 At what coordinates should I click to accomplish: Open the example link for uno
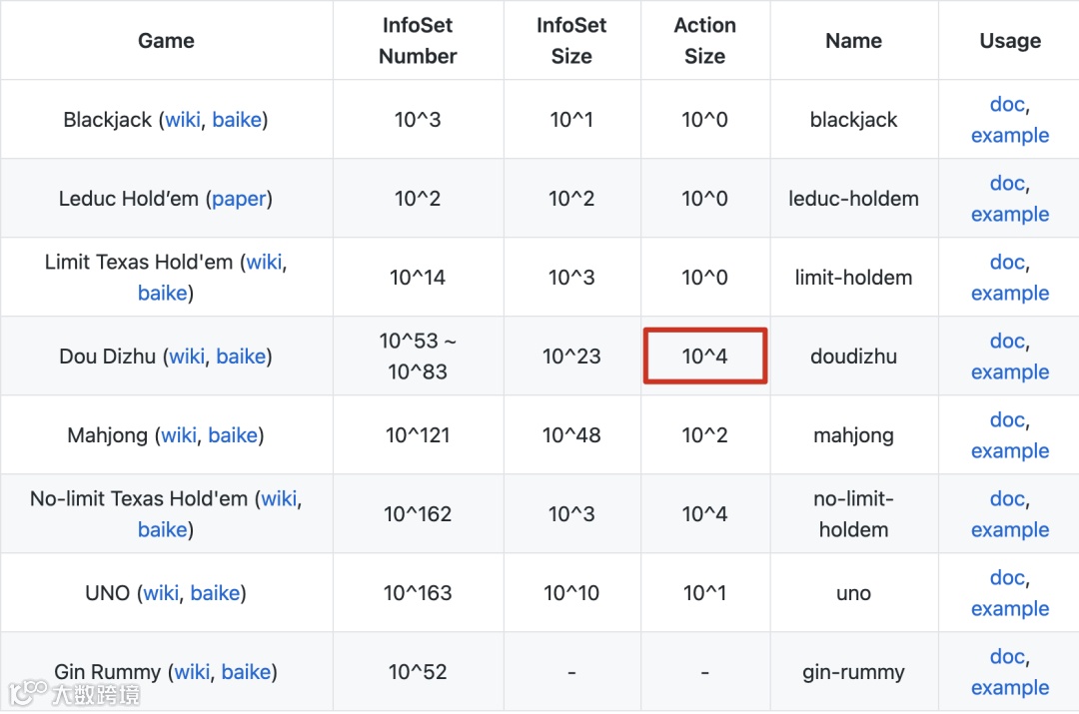point(1010,609)
